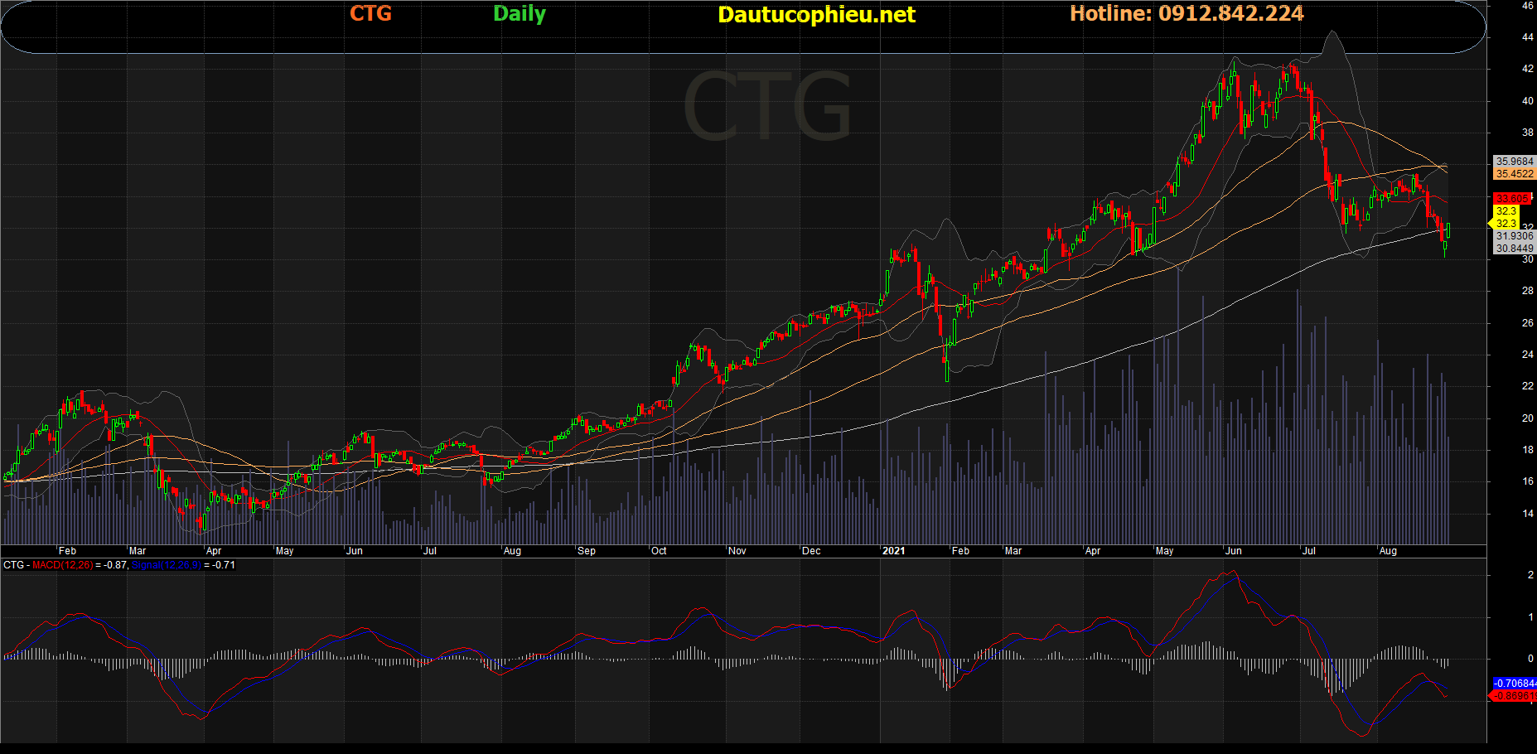Click the Sep label on time axis
Screen dimensions: 1537x754
(x=586, y=551)
